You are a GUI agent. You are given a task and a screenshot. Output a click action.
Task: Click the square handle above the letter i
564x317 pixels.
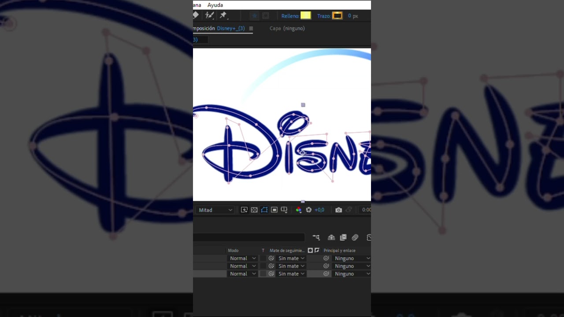(303, 105)
